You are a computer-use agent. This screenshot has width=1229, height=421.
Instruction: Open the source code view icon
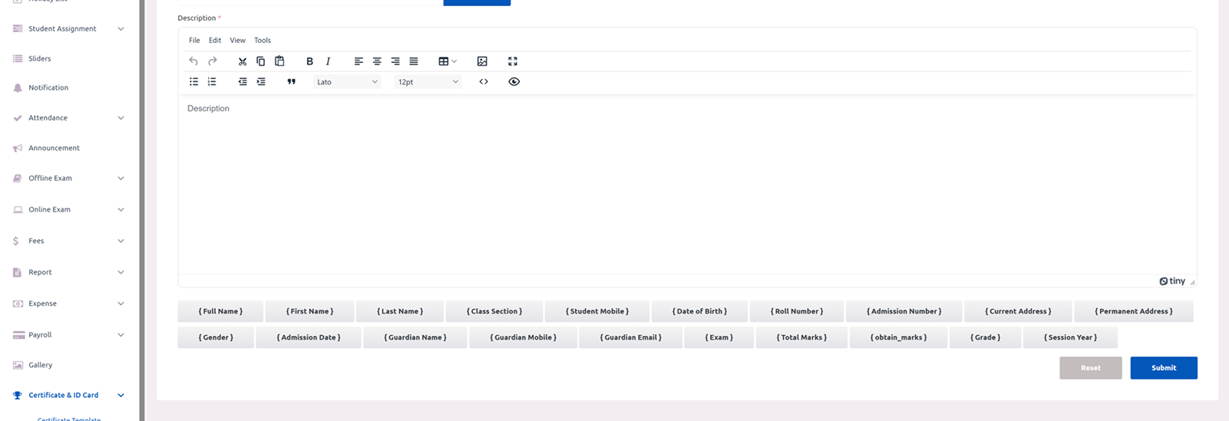coord(484,82)
